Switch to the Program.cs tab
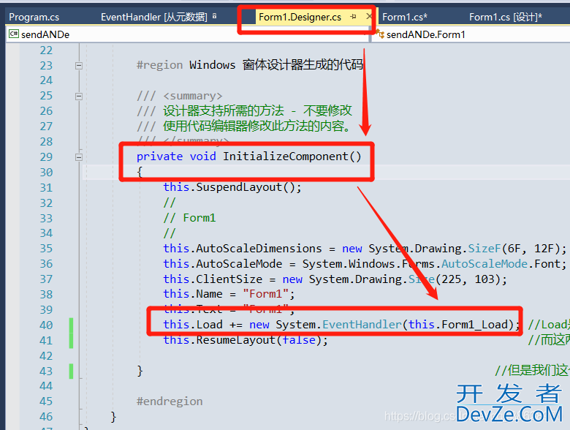Image resolution: width=570 pixels, height=430 pixels. (34, 17)
